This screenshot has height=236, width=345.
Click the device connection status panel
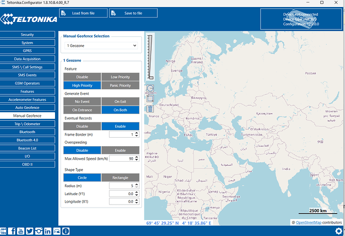301,19
